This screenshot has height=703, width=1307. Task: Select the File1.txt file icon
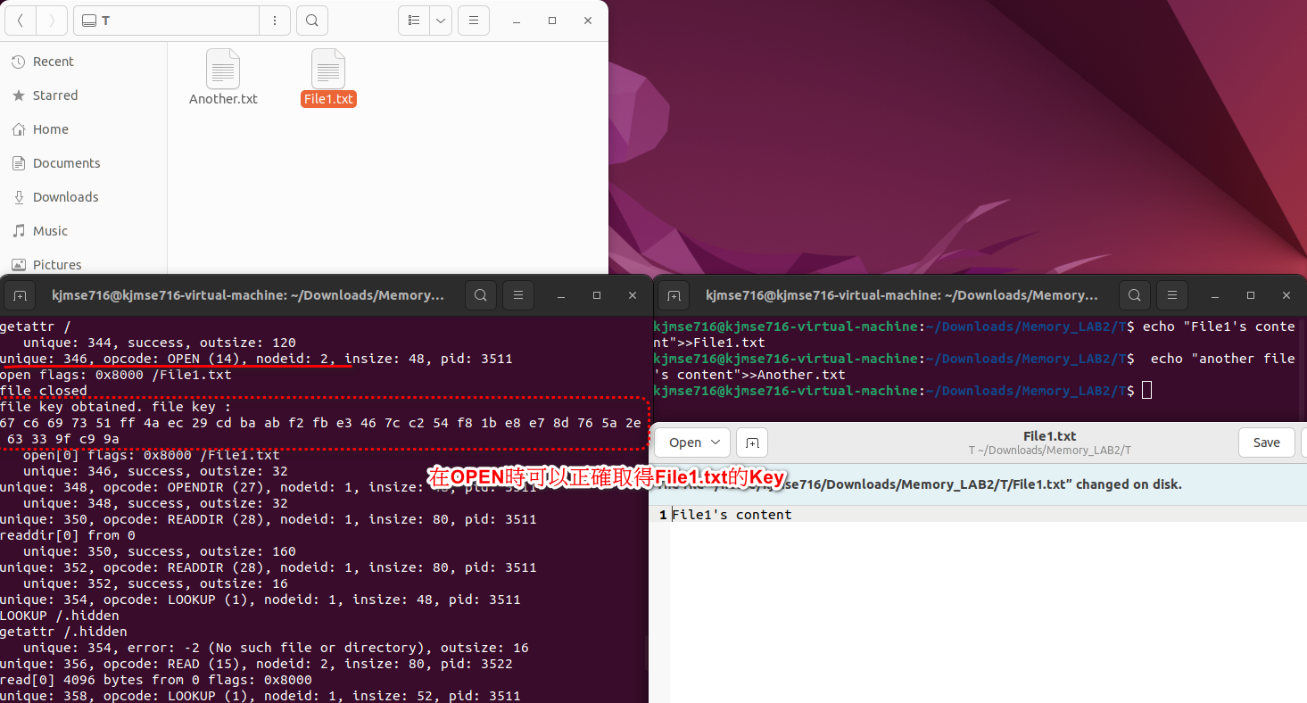[x=328, y=69]
